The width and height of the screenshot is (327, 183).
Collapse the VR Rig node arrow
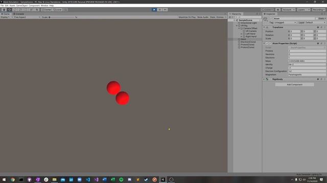coord(237,25)
